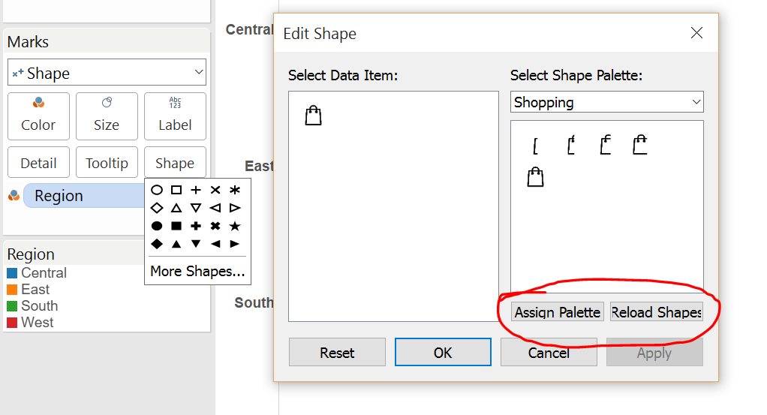The image size is (767, 415).
Task: Choose the filled diamond shape
Action: click(x=157, y=244)
